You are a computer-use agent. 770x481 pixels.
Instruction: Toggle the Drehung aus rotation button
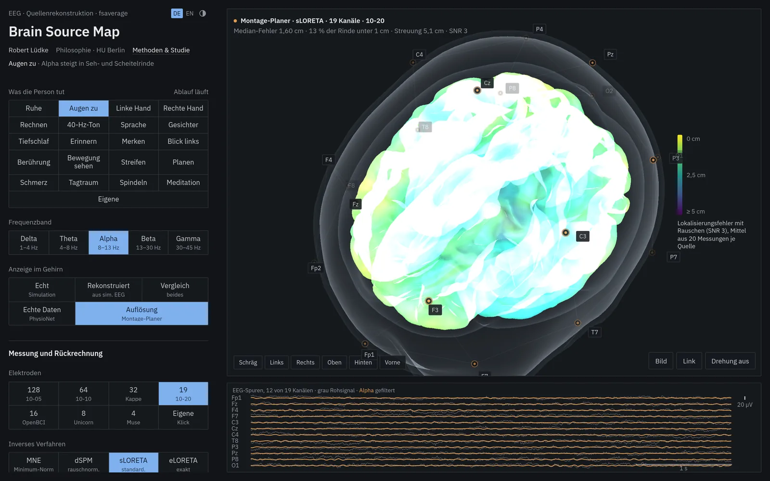coord(730,361)
